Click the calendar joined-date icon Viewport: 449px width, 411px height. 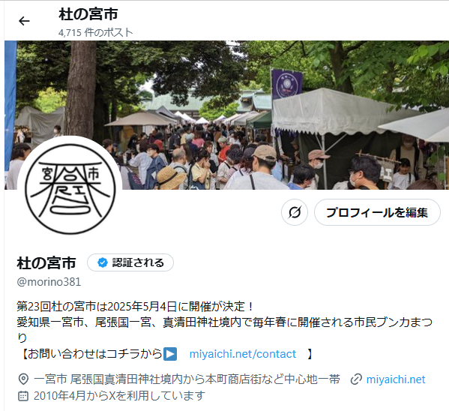23,396
